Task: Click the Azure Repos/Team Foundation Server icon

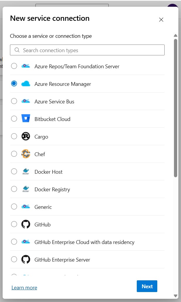Action: point(26,66)
